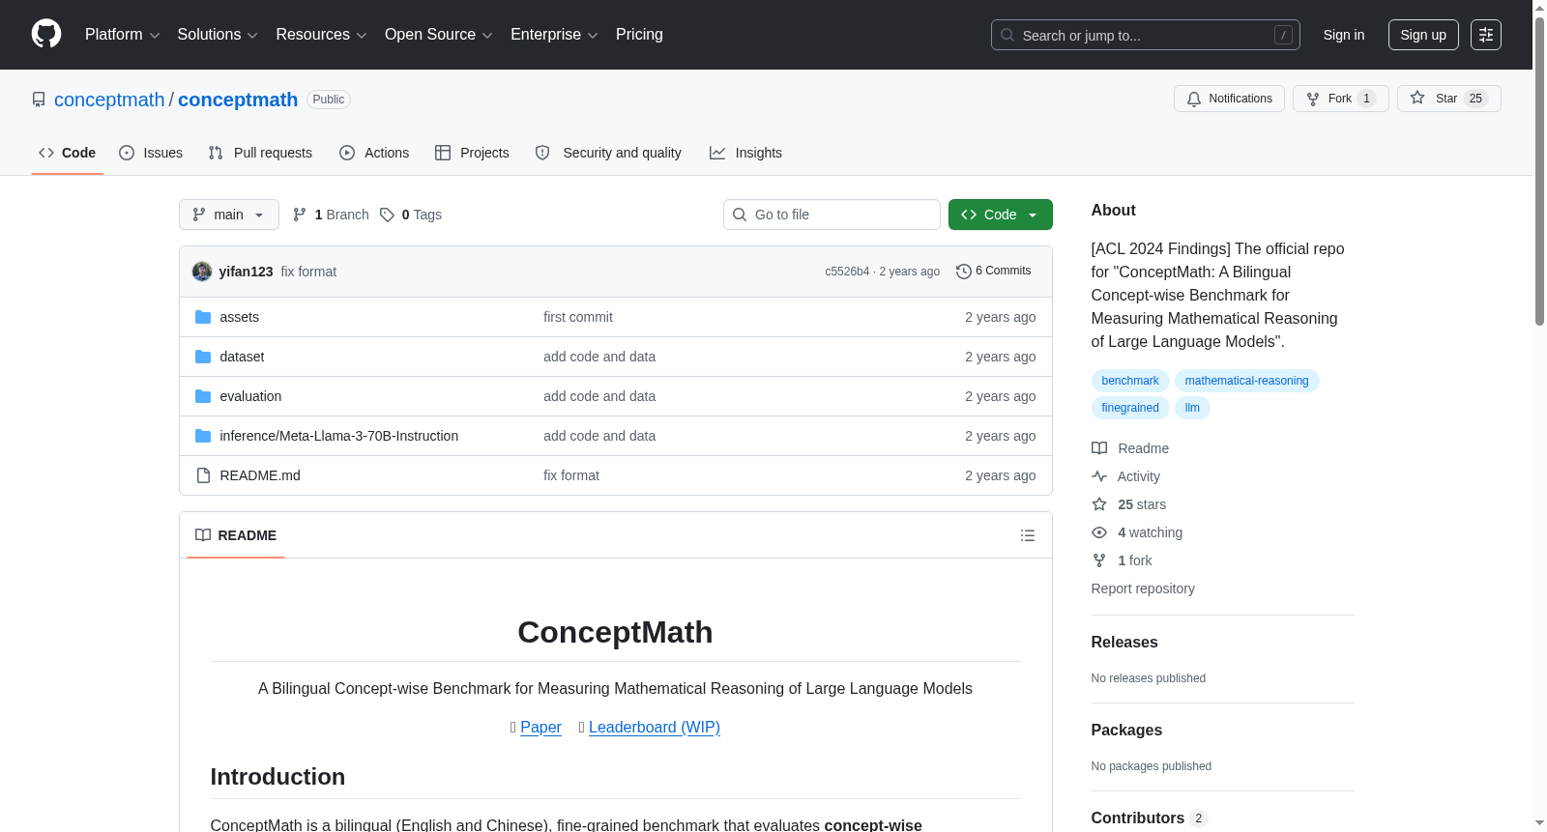Open the Paper link in README
Image resolution: width=1547 pixels, height=832 pixels.
tap(540, 728)
